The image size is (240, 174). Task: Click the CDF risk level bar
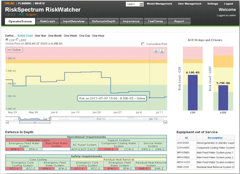192,92
